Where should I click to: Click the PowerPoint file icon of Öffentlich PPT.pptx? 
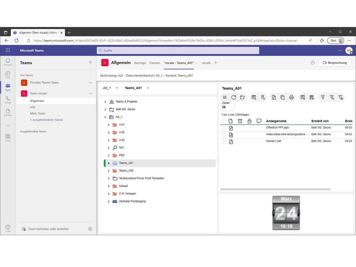tap(231, 128)
